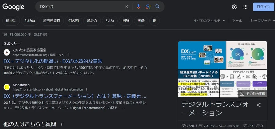This screenshot has width=275, height=129.
Task: Click the saitama-kk.org URL breadcrumb
Action: (x=38, y=55)
